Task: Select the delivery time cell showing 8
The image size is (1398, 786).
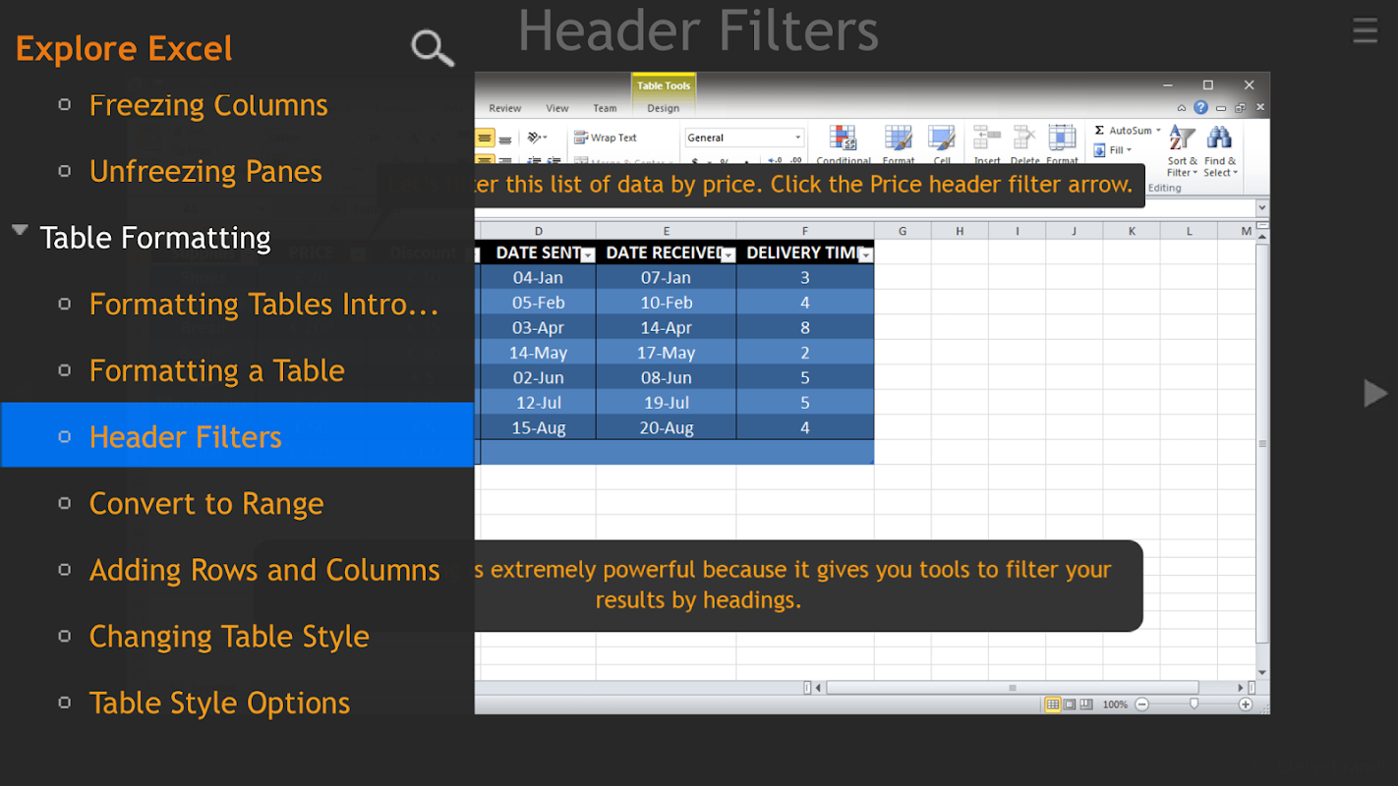Action: pos(805,328)
